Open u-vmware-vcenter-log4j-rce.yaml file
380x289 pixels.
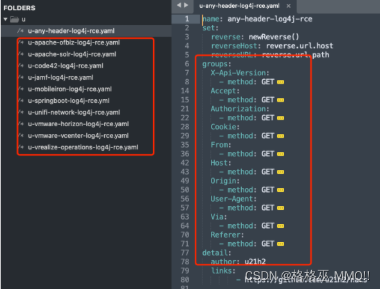coord(78,136)
